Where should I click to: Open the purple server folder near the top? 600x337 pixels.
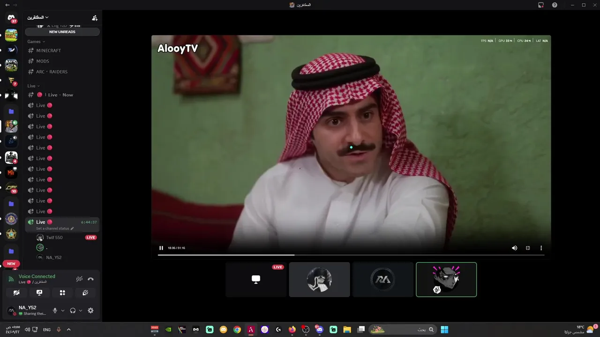click(11, 111)
